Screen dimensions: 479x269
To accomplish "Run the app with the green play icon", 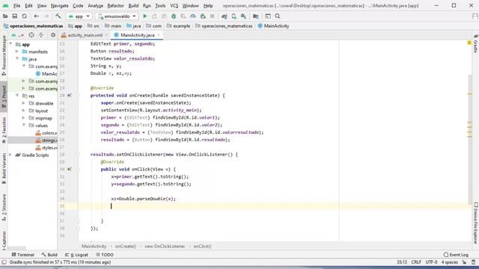I will coord(144,16).
